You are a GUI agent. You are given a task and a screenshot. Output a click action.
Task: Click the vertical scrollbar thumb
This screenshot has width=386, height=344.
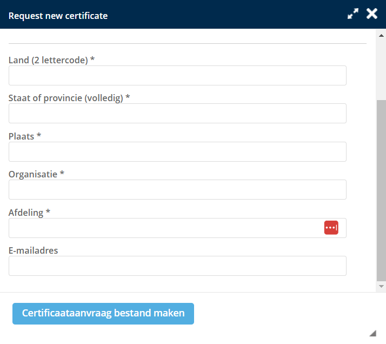pos(381,189)
